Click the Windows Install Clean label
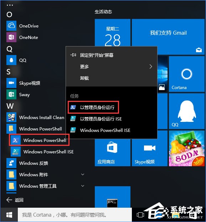The height and width of the screenshot is (222, 206). click(42, 117)
